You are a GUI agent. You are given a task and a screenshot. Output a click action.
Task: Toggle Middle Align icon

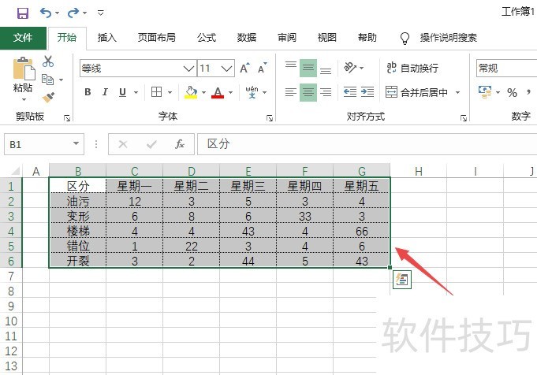click(x=308, y=68)
